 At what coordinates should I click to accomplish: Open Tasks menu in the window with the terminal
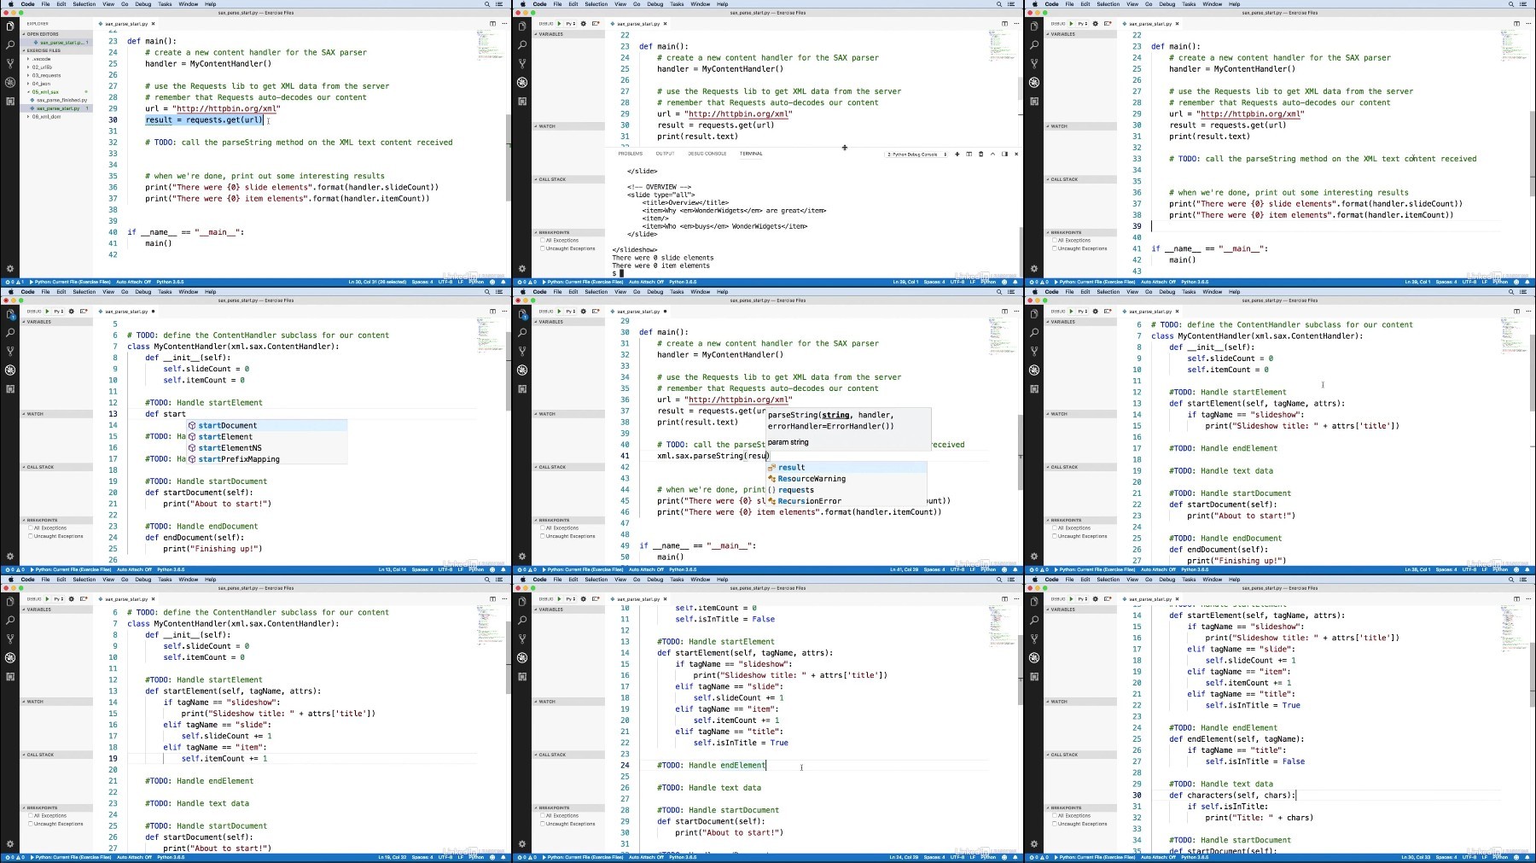pos(677,4)
